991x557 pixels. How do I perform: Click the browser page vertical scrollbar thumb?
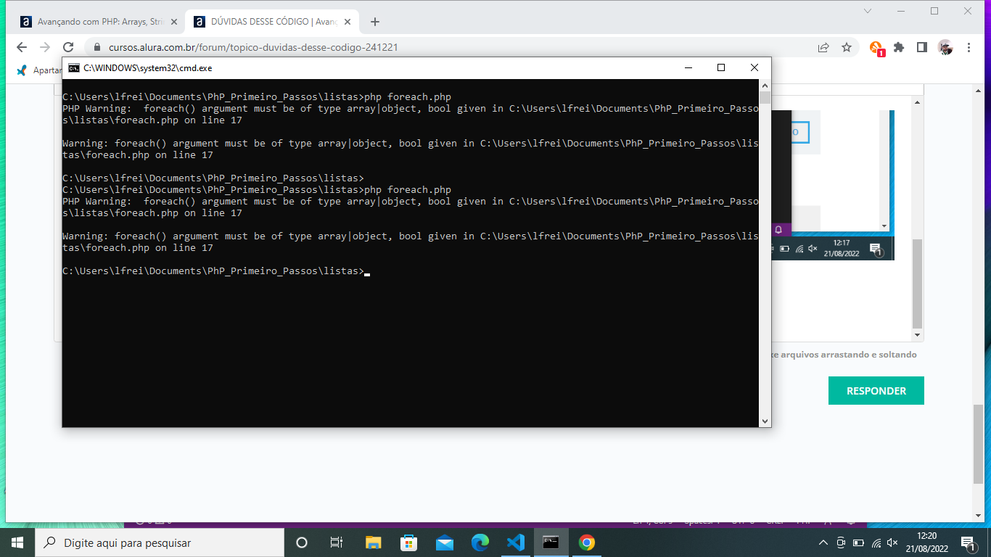click(x=979, y=443)
